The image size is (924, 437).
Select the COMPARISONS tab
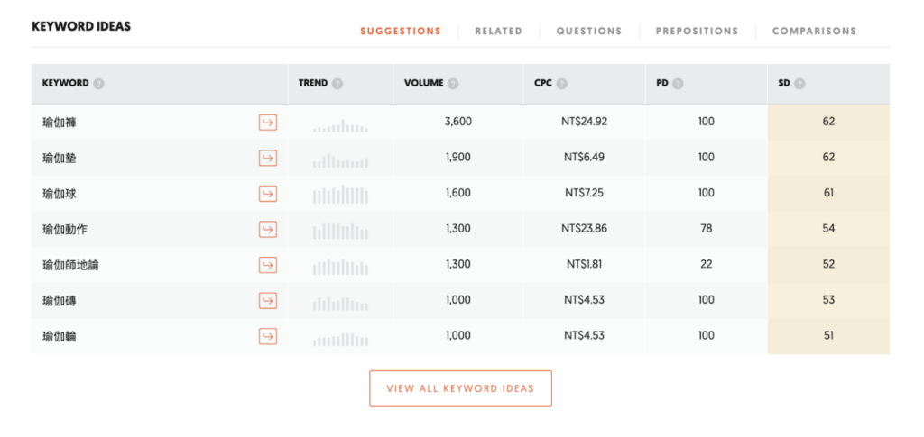click(x=815, y=32)
